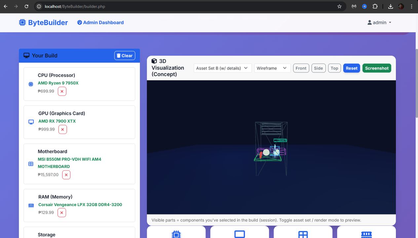Reset the 3D visualization view
The image size is (418, 238).
(x=352, y=68)
